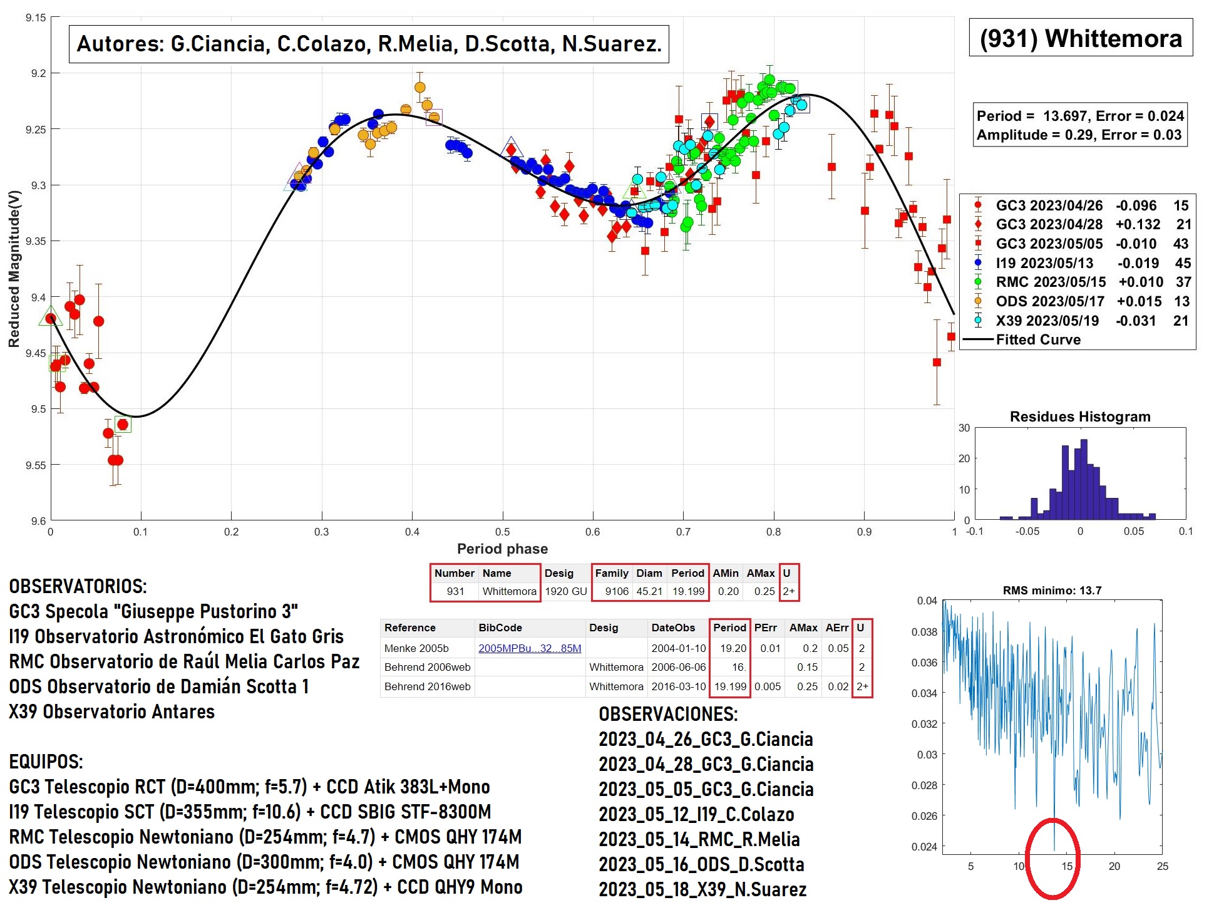Click the "Period phase" axis label

502,549
